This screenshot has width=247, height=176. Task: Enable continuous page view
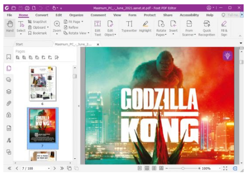(x=147, y=168)
